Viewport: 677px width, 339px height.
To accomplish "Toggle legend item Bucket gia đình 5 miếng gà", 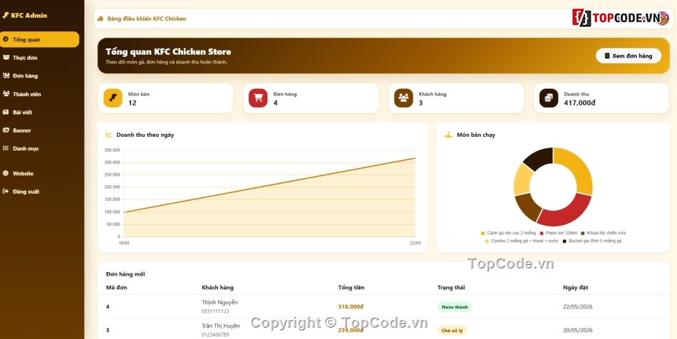I will (592, 241).
